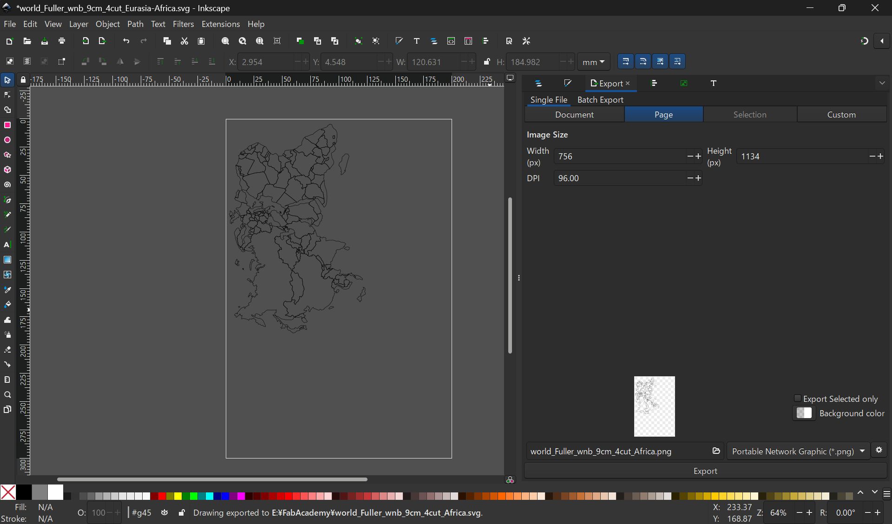Select the Spiral tool

pyautogui.click(x=7, y=185)
